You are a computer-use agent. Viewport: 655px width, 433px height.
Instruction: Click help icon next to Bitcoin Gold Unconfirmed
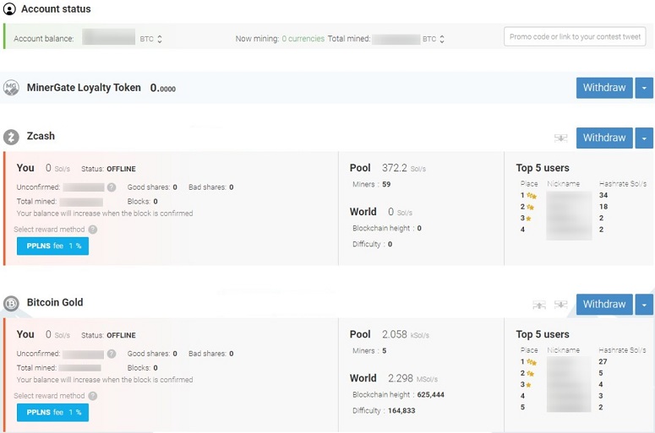click(x=112, y=354)
